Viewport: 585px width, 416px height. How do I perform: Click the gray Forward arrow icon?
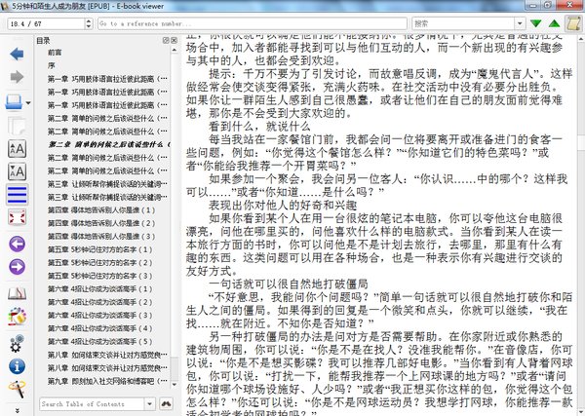17,77
